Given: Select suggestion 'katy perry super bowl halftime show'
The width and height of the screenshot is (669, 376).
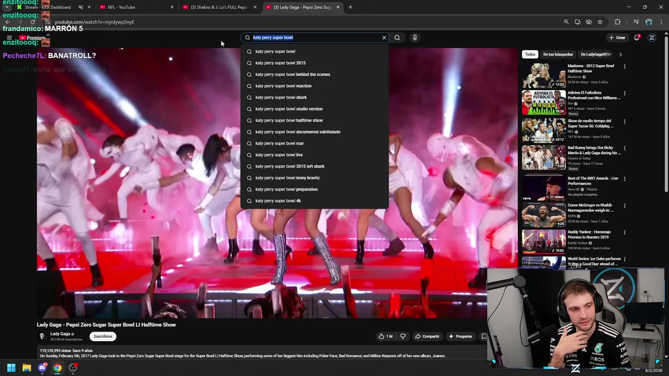Looking at the screenshot, I should point(314,120).
